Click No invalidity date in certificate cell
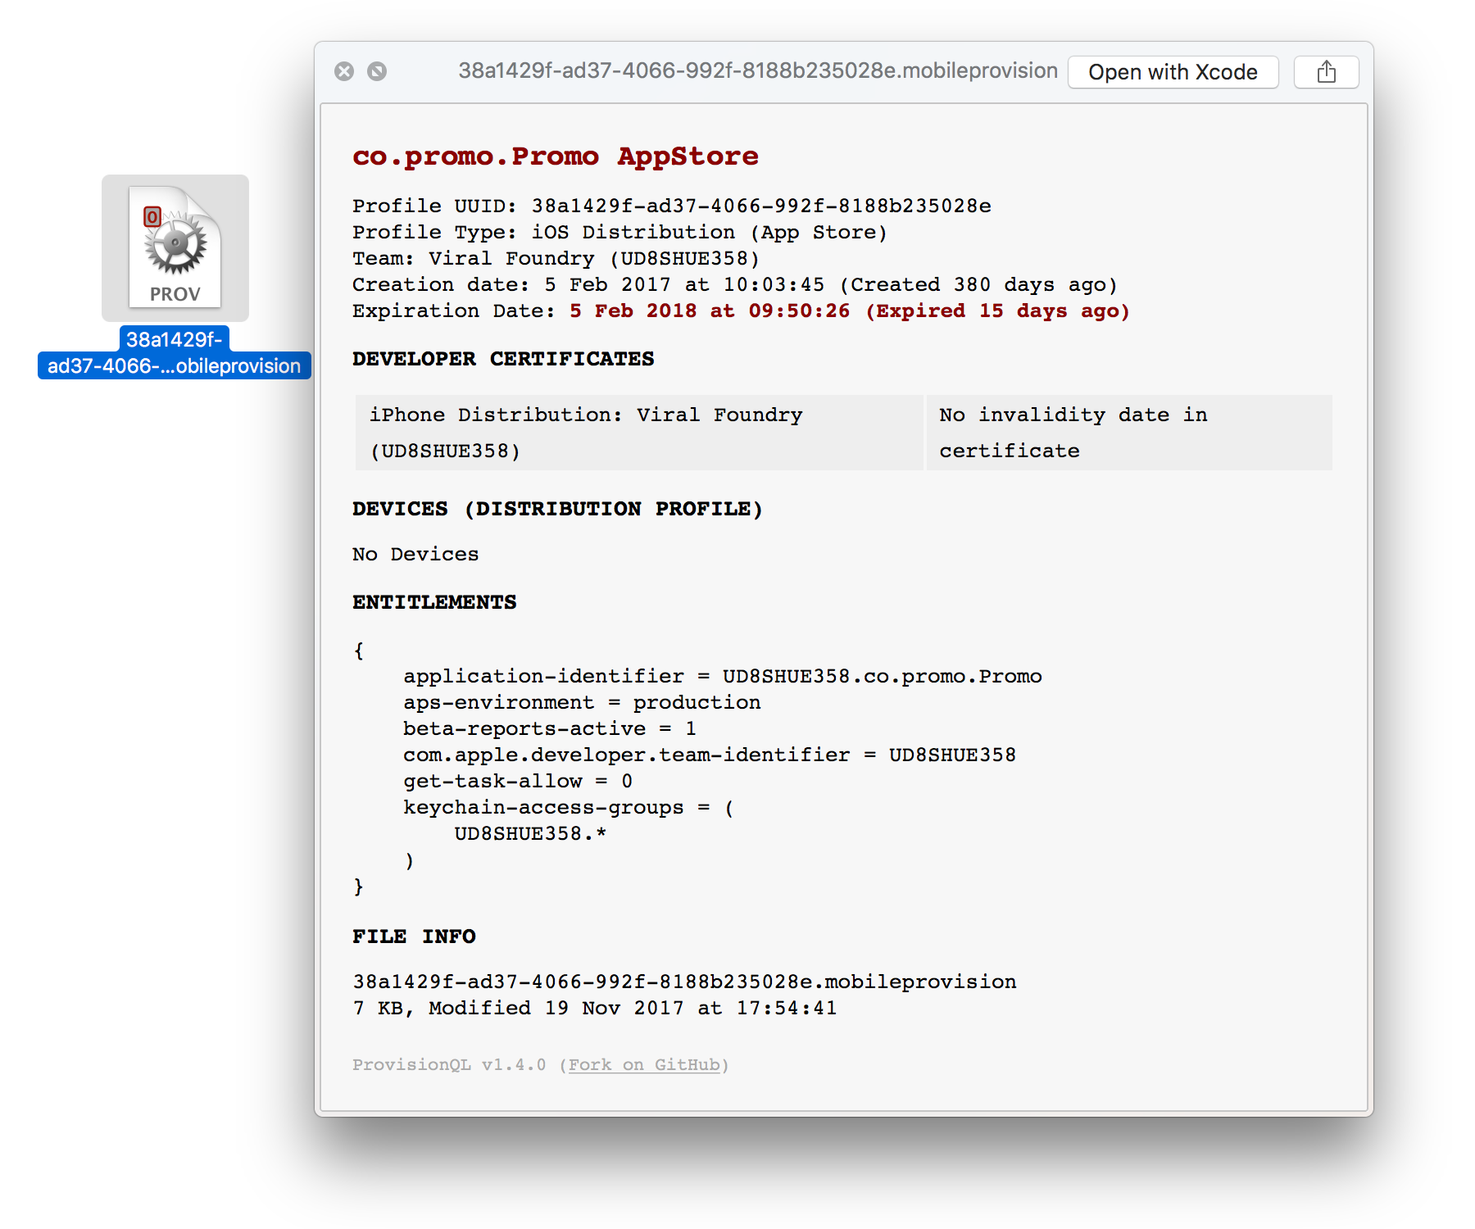 1129,433
